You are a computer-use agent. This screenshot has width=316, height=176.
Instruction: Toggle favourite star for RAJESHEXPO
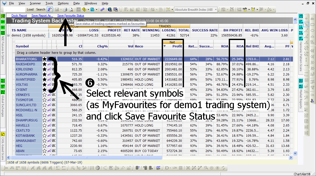point(45,64)
